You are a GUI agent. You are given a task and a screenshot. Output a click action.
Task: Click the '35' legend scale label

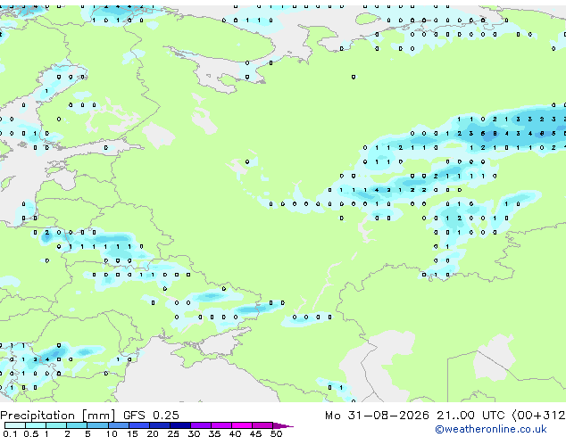(214, 433)
